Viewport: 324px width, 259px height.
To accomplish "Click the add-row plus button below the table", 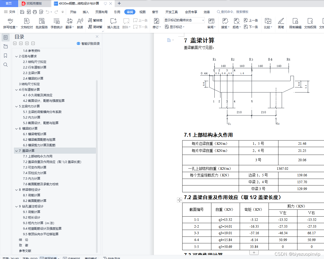I will pyautogui.click(x=254, y=252).
